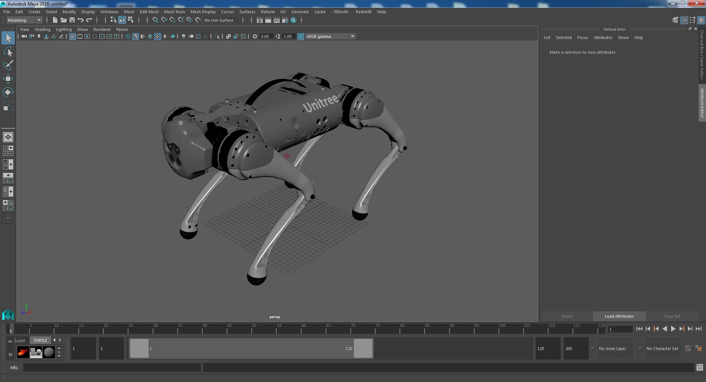The height and width of the screenshot is (382, 706).
Task: Undo the last action
Action: 81,20
